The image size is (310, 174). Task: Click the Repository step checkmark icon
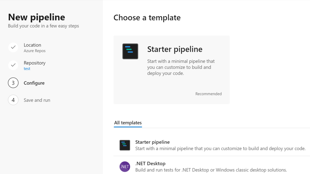pos(13,65)
